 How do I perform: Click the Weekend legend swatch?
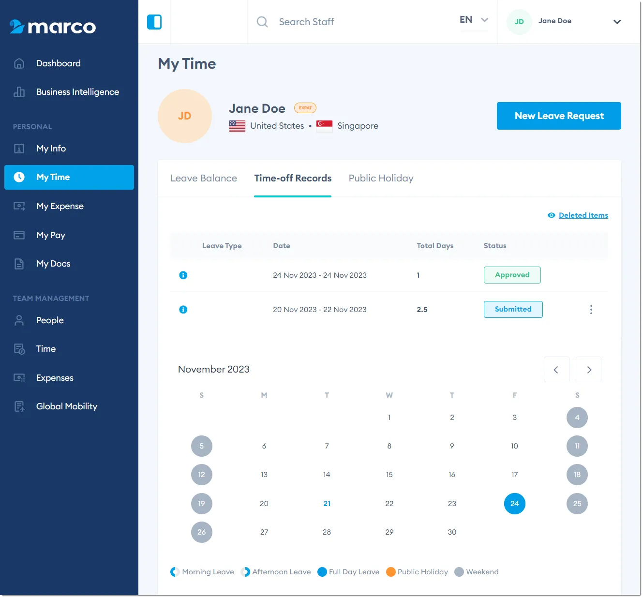(x=460, y=572)
